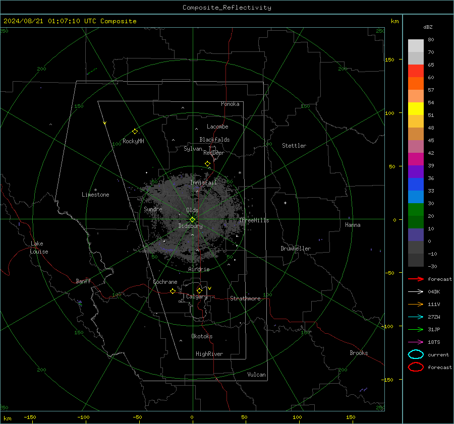The height and width of the screenshot is (424, 454).
Task: Pick the light gray 70-80 dBZ swatch
Action: tap(416, 46)
